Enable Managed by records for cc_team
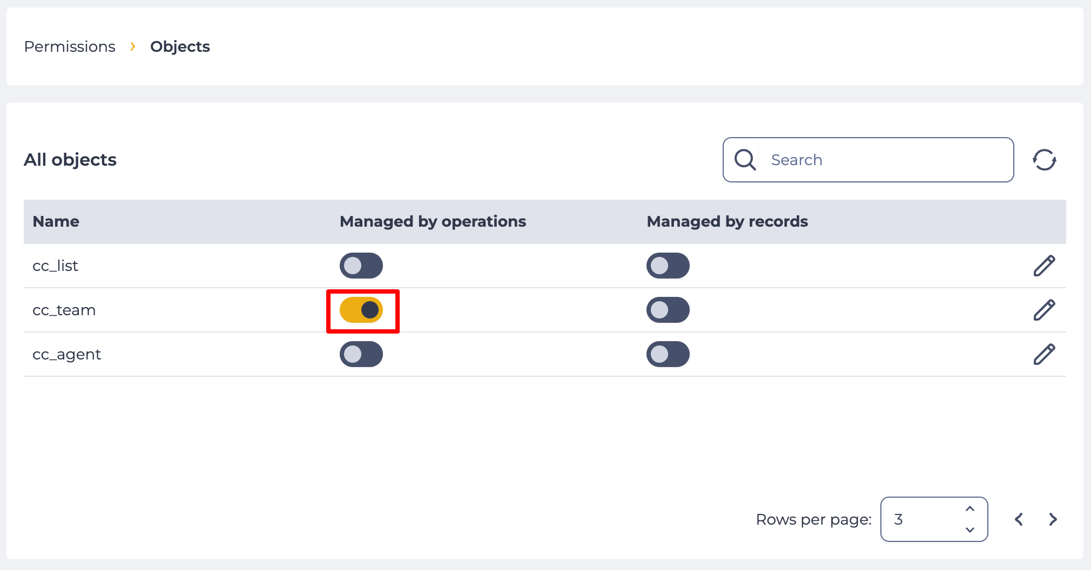 point(668,310)
